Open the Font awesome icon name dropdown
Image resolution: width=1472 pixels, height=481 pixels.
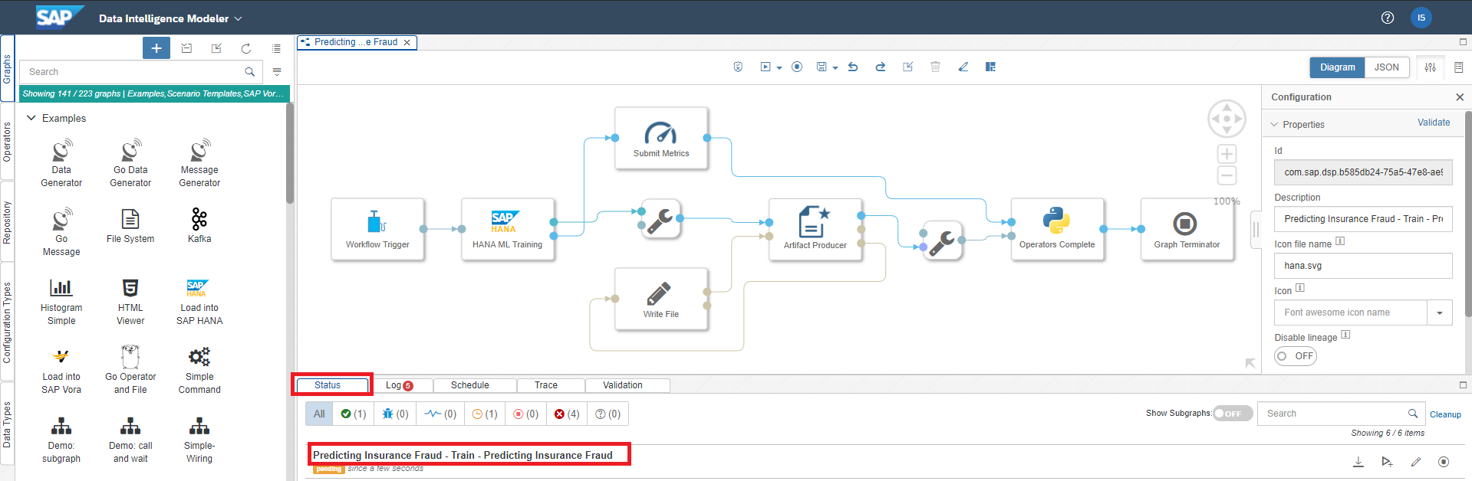[1439, 312]
